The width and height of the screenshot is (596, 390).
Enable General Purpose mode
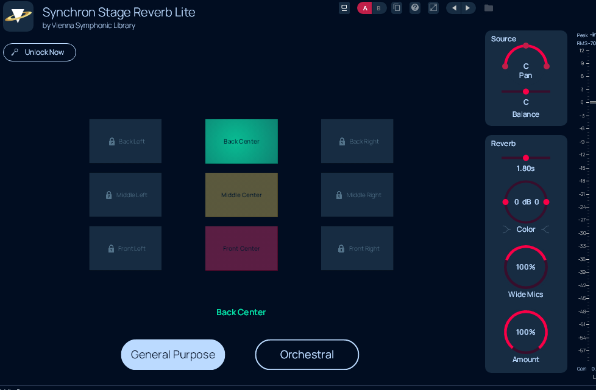pos(173,354)
